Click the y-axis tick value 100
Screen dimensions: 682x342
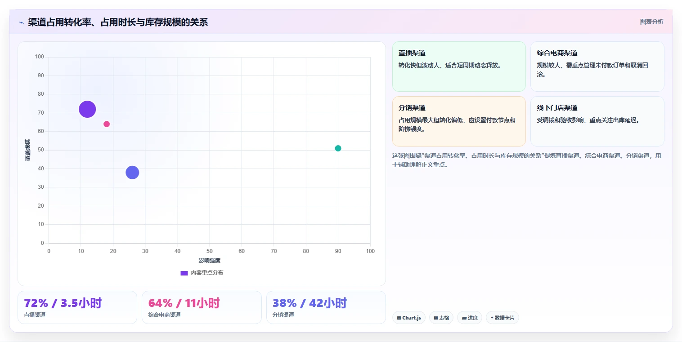coord(40,57)
